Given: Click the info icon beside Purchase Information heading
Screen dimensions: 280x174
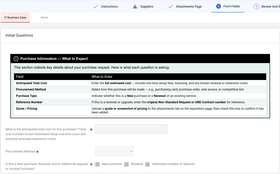Looking at the screenshot, I should point(16,59).
